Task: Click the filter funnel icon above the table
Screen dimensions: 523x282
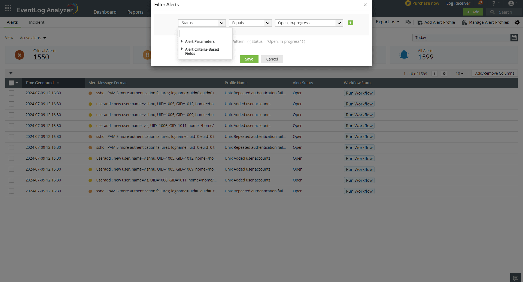Action: click(11, 73)
